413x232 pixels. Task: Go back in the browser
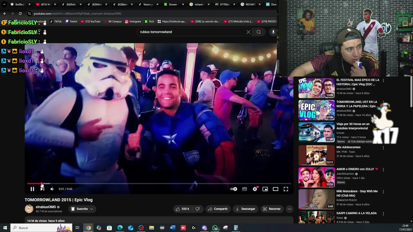tap(5, 14)
